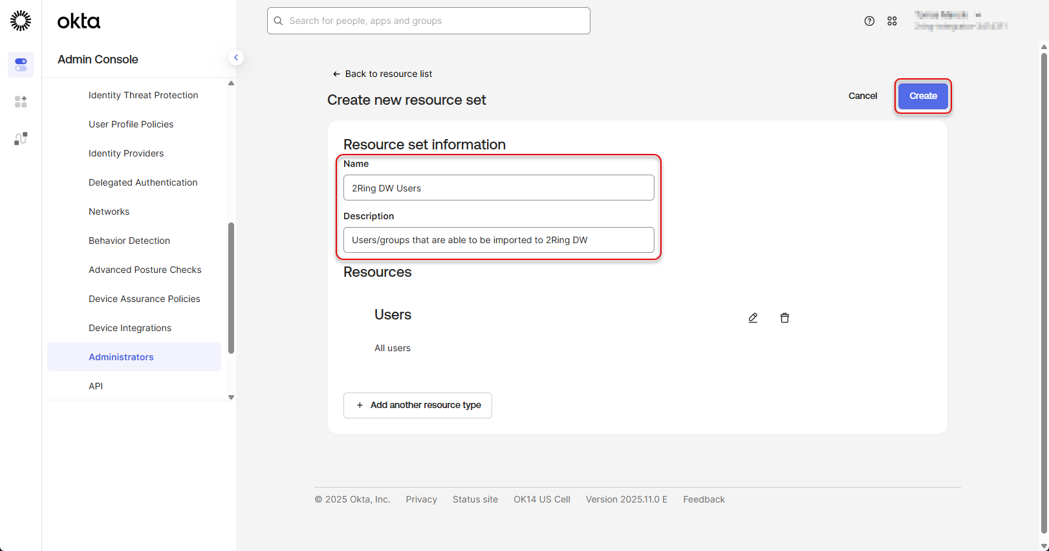Click the help question mark icon
The width and height of the screenshot is (1049, 551).
click(869, 21)
